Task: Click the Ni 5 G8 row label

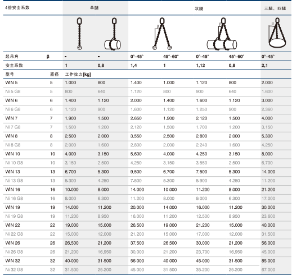Action: (x=13, y=91)
